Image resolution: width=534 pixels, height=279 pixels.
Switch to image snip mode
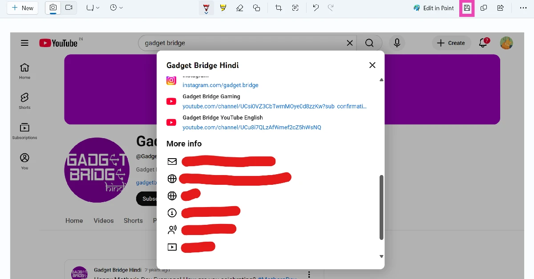(x=53, y=8)
